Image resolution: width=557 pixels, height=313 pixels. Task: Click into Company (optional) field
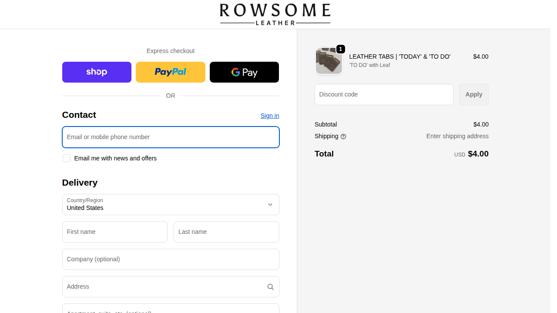(171, 259)
